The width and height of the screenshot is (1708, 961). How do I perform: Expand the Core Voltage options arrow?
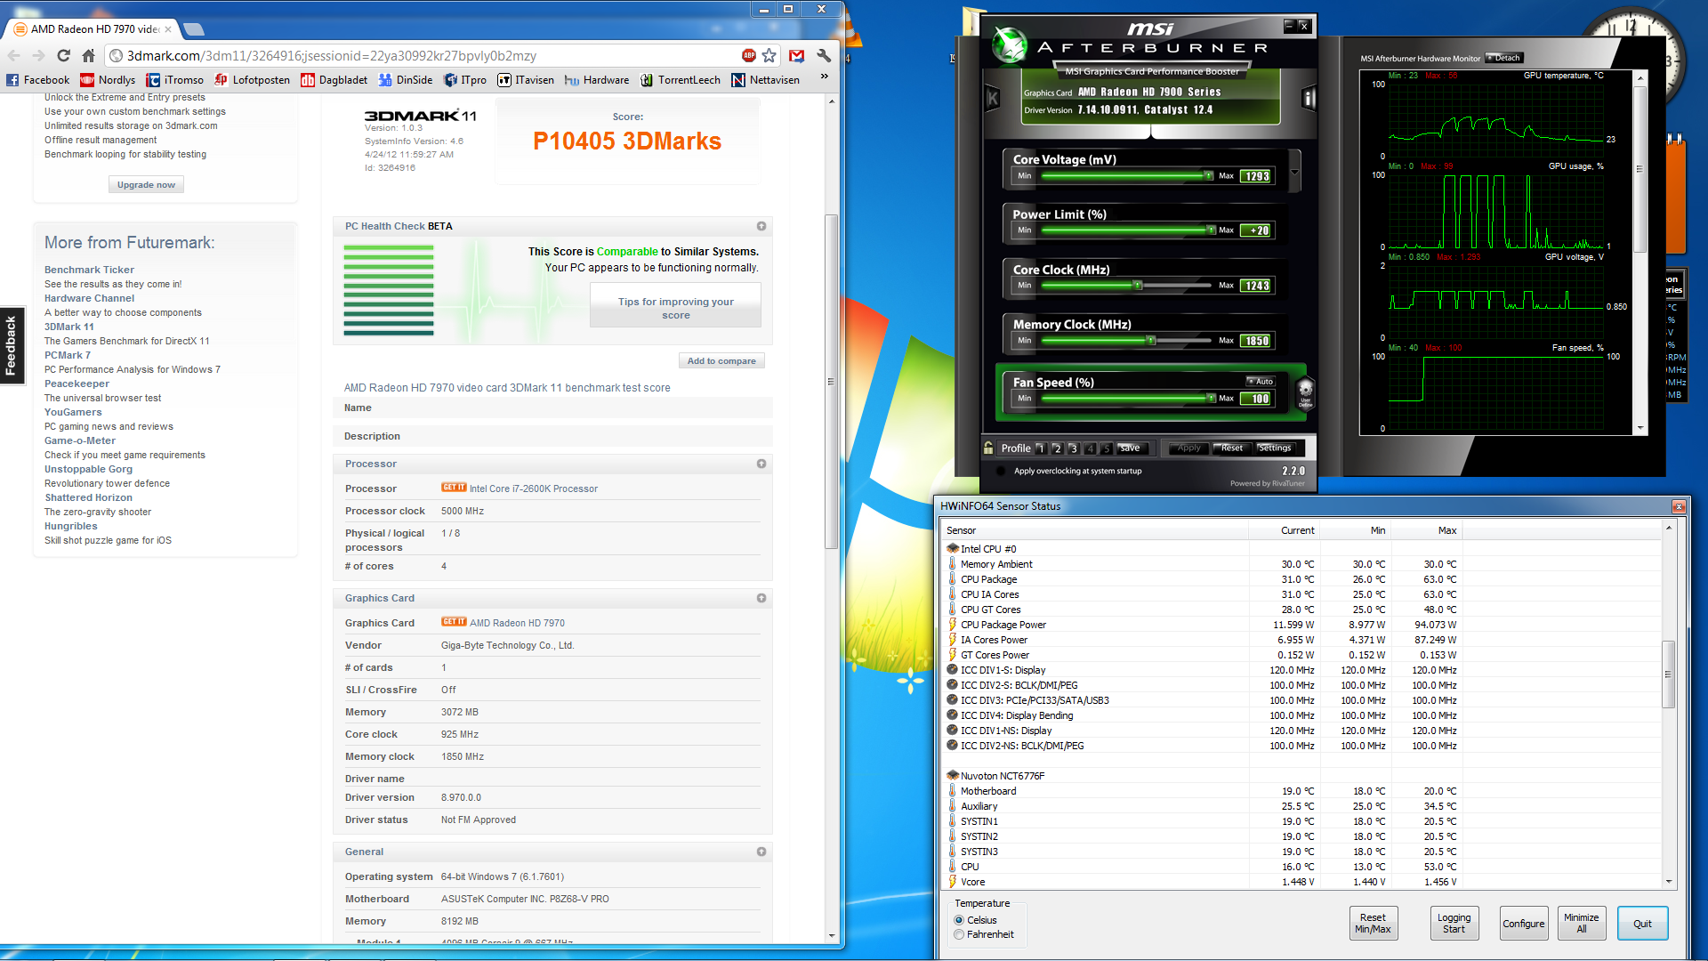[1294, 172]
